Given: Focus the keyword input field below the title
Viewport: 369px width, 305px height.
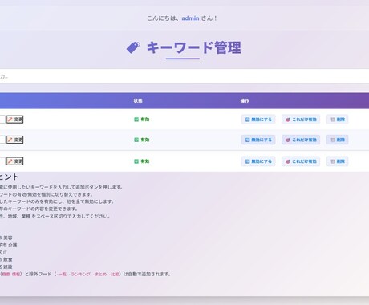Looking at the screenshot, I should click(x=184, y=76).
